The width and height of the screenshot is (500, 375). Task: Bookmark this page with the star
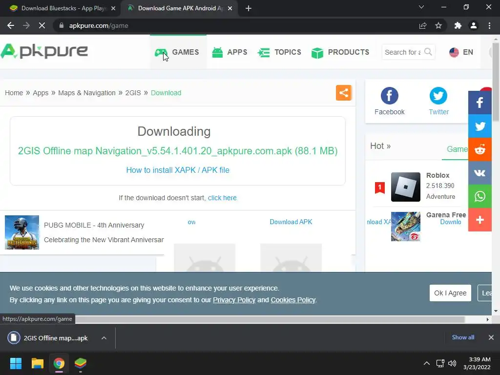point(438,25)
